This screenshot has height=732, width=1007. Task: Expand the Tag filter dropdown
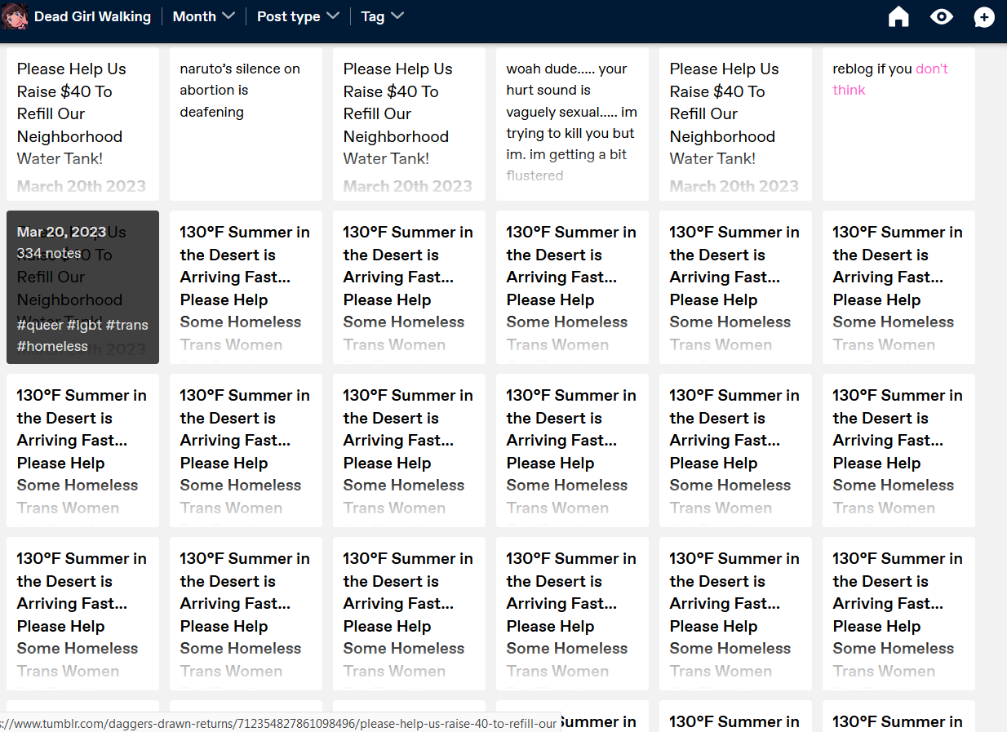pyautogui.click(x=383, y=16)
